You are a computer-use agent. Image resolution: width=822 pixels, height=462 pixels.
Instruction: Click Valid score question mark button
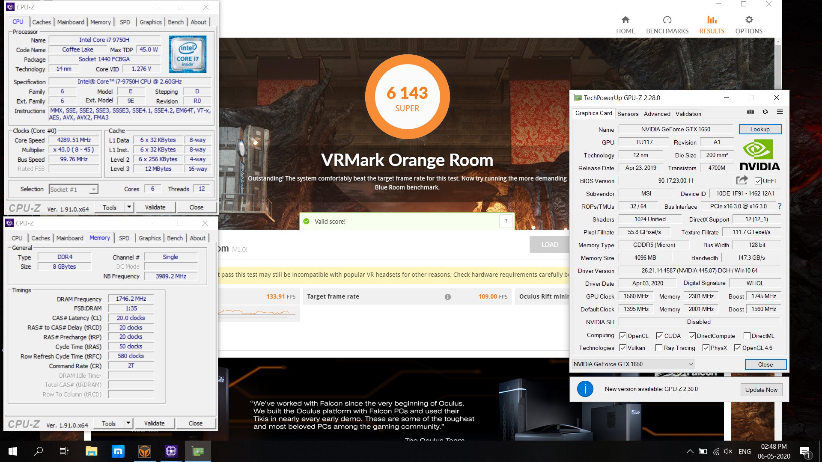pyautogui.click(x=506, y=221)
